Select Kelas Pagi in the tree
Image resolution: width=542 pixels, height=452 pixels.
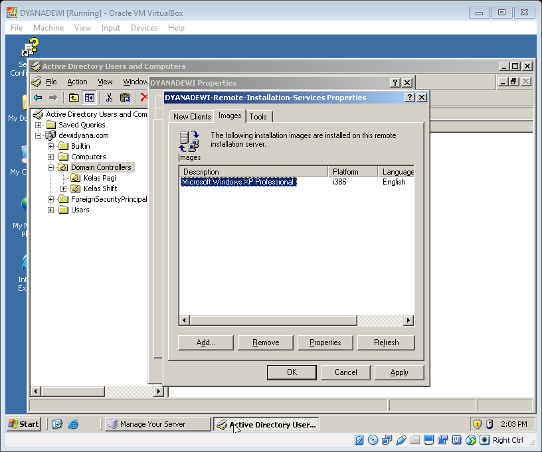point(100,178)
